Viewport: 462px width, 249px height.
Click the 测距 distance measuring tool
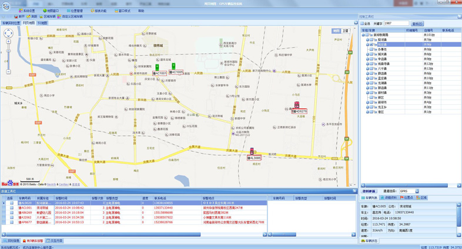(x=32, y=16)
